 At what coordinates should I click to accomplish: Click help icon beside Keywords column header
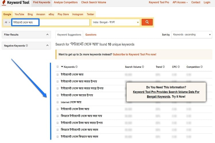(x=76, y=67)
